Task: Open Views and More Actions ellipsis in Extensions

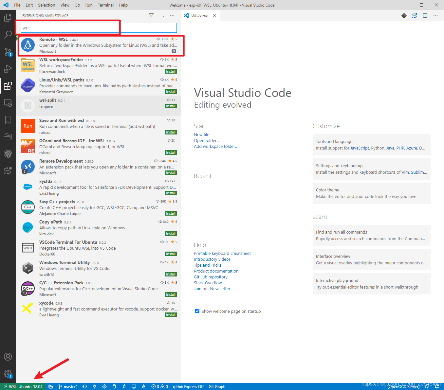Action: (x=172, y=15)
